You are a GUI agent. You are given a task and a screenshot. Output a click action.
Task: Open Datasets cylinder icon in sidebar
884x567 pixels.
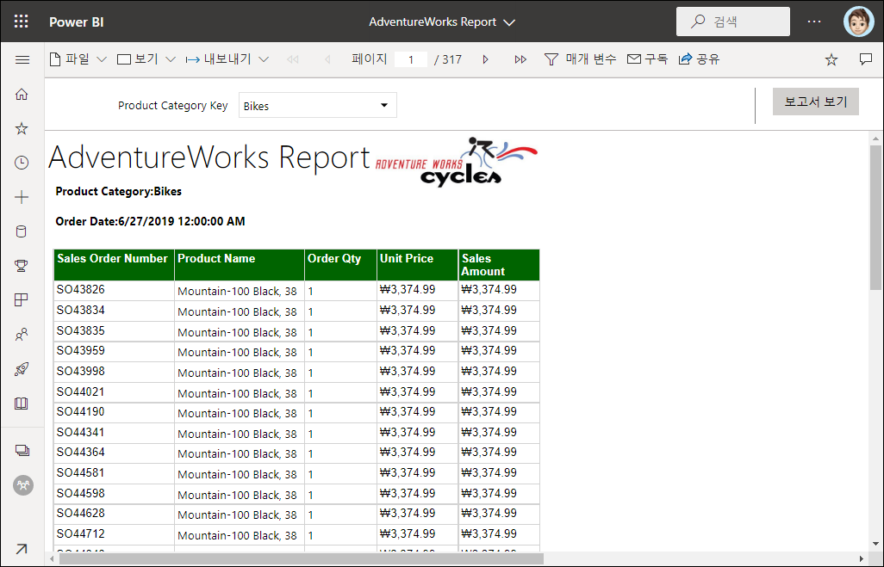click(22, 231)
